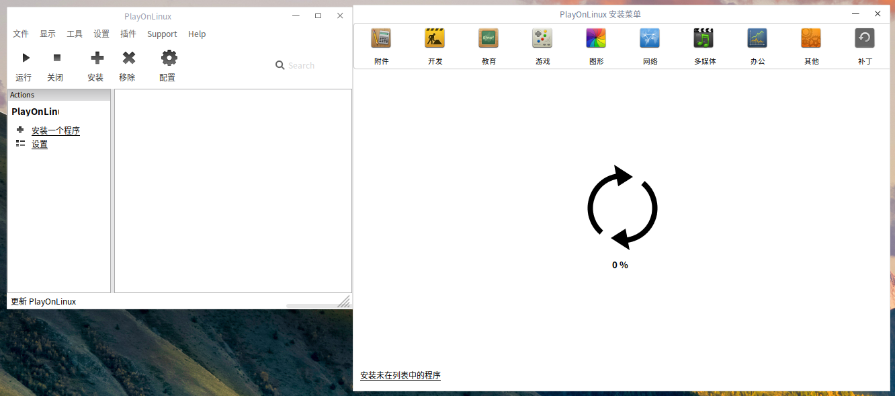895x396 pixels.
Task: Close the PlayOnLinux 安装菜单 window
Action: point(878,13)
